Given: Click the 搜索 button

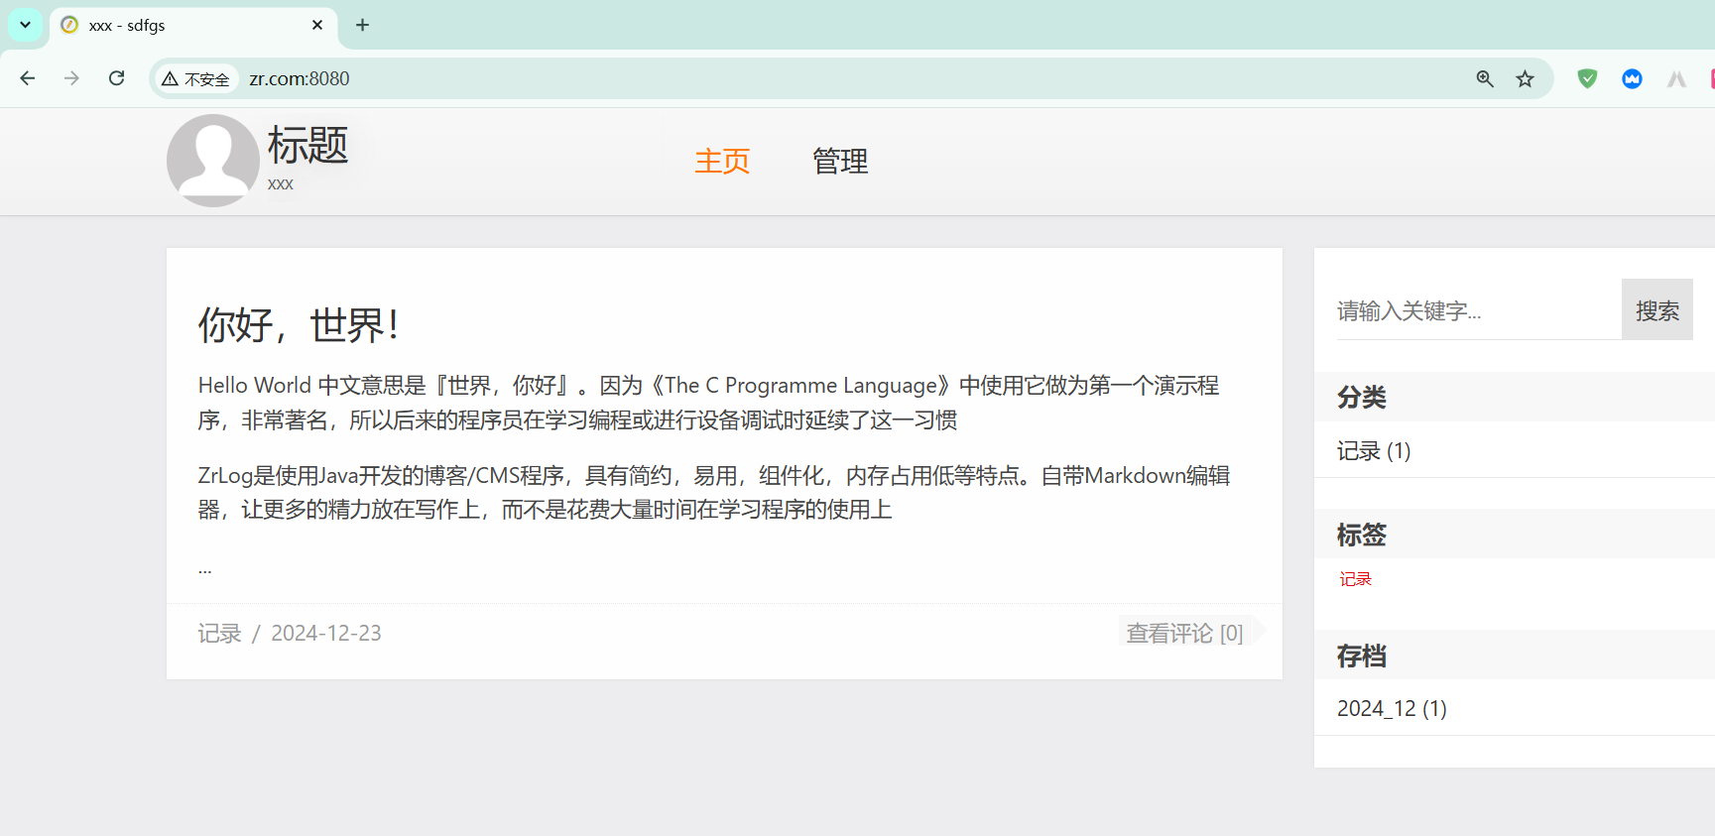Looking at the screenshot, I should point(1657,310).
